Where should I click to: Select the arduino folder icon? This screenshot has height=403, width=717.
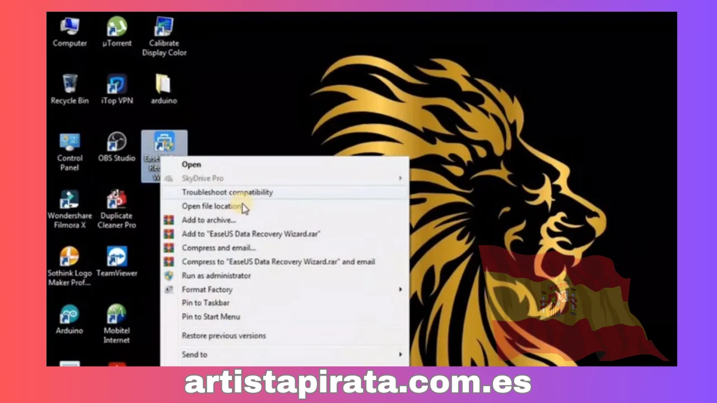click(x=164, y=89)
